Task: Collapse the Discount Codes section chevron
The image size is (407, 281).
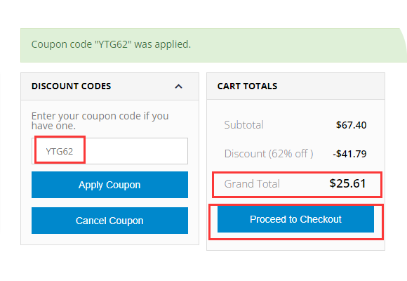Action: pyautogui.click(x=178, y=86)
